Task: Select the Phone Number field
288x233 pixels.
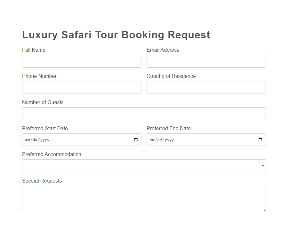Action: pyautogui.click(x=82, y=87)
